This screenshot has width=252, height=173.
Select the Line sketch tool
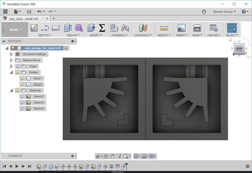pyautogui.click(x=45, y=28)
